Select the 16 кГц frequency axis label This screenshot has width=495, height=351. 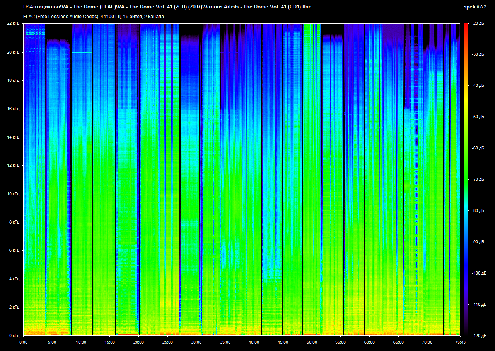13,109
